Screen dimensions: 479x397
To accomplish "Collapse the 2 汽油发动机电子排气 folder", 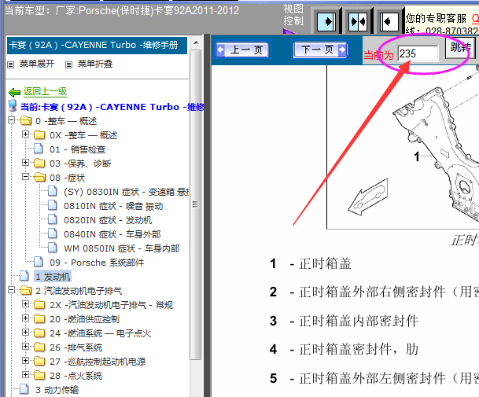I will pyautogui.click(x=11, y=289).
